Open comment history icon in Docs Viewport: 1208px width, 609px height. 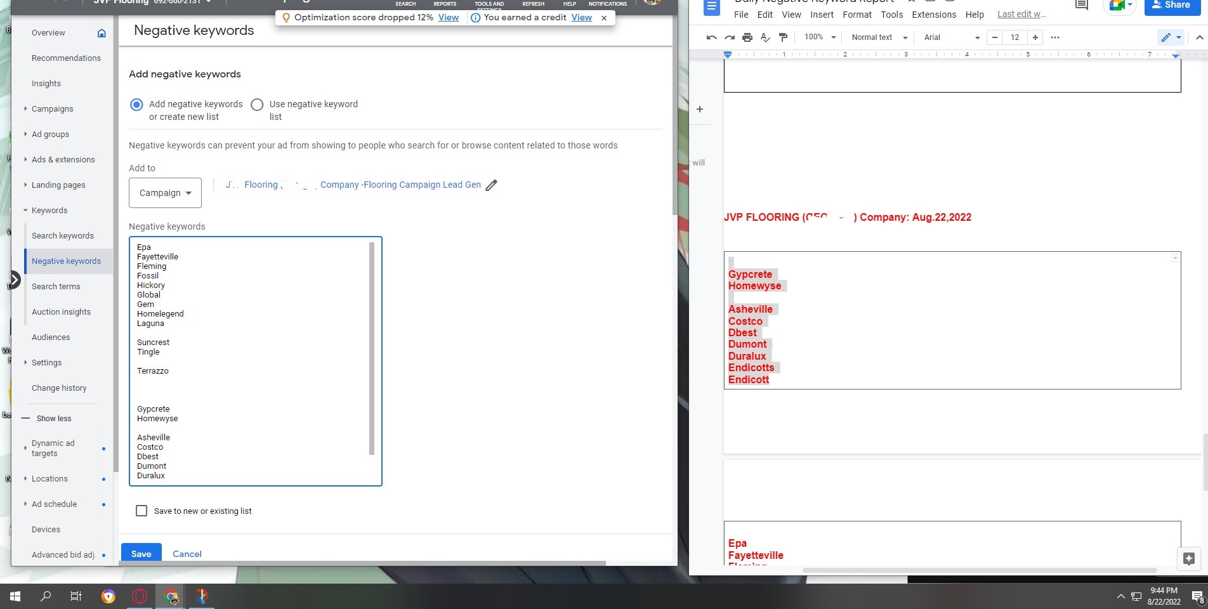pos(1082,5)
